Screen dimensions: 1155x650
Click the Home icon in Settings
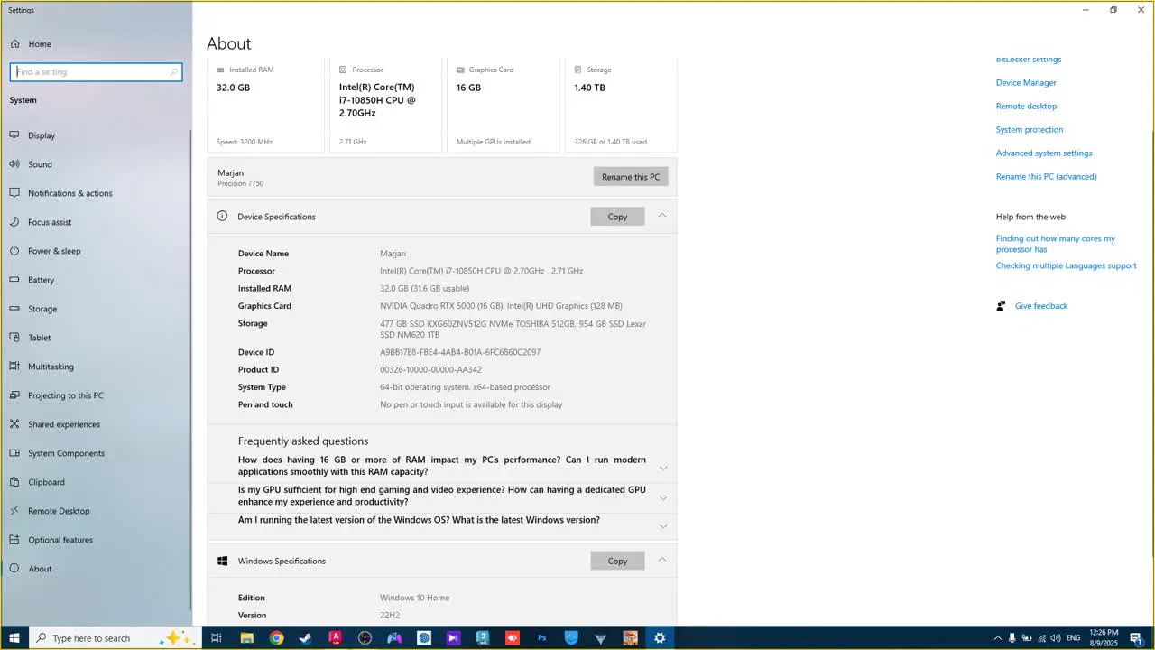click(x=14, y=43)
